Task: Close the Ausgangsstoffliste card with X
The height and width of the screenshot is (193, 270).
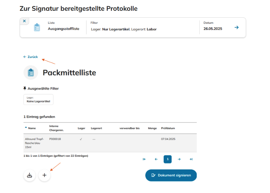Action: (x=24, y=21)
